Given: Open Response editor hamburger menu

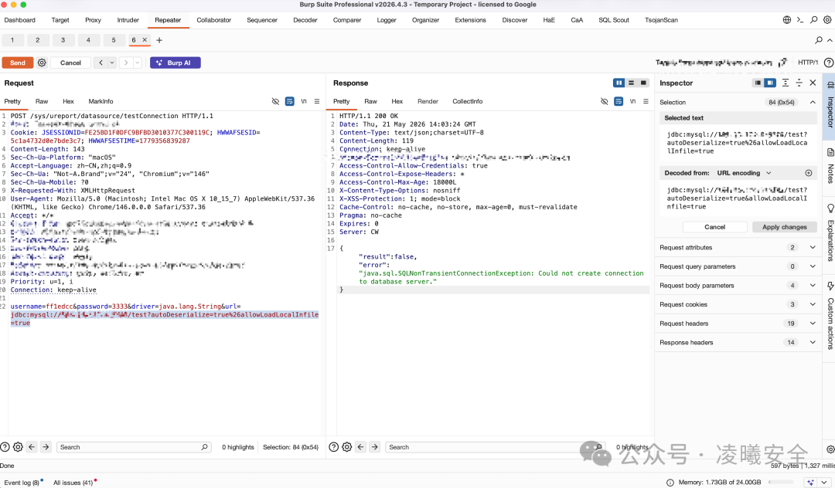Looking at the screenshot, I should pyautogui.click(x=646, y=101).
